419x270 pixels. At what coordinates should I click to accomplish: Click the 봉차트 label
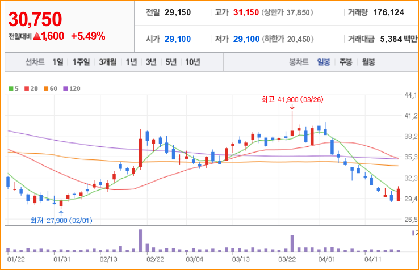click(x=299, y=62)
